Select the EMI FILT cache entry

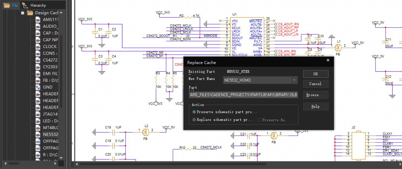click(51, 74)
